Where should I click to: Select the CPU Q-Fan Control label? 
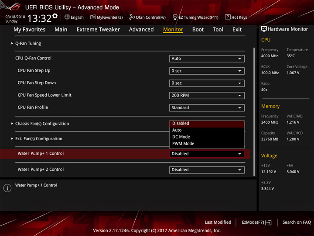33,58
